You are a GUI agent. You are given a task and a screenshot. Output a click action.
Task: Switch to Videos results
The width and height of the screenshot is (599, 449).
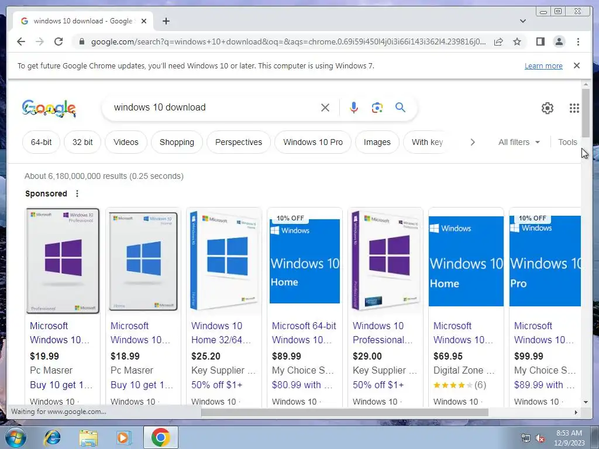pos(126,142)
